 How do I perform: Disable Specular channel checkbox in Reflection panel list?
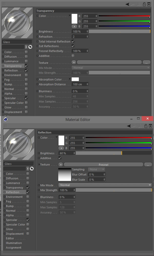pos(28,220)
